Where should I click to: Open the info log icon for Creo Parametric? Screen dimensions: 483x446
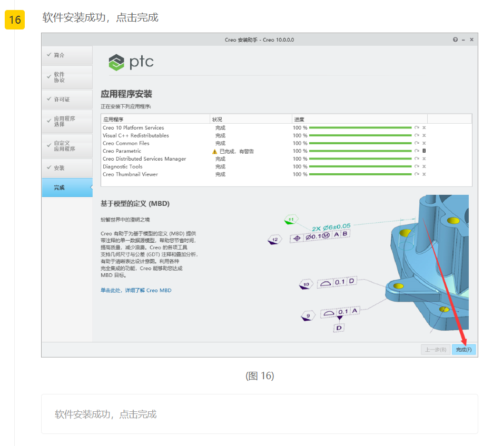(x=424, y=151)
